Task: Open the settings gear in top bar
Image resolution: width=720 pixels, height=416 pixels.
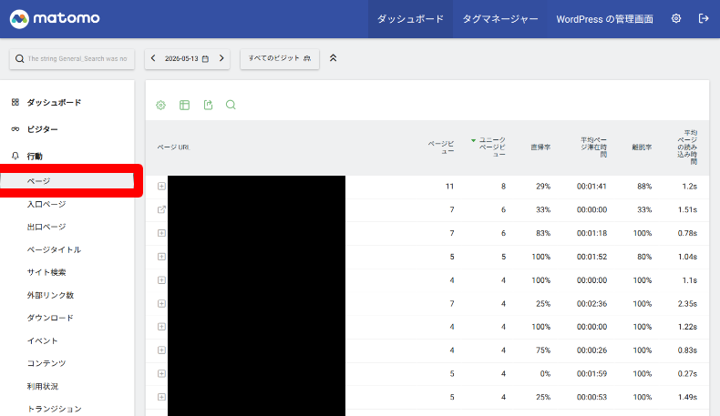Action: [x=676, y=18]
